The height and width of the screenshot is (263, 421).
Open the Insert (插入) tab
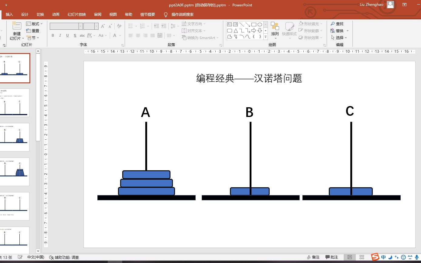(9, 15)
